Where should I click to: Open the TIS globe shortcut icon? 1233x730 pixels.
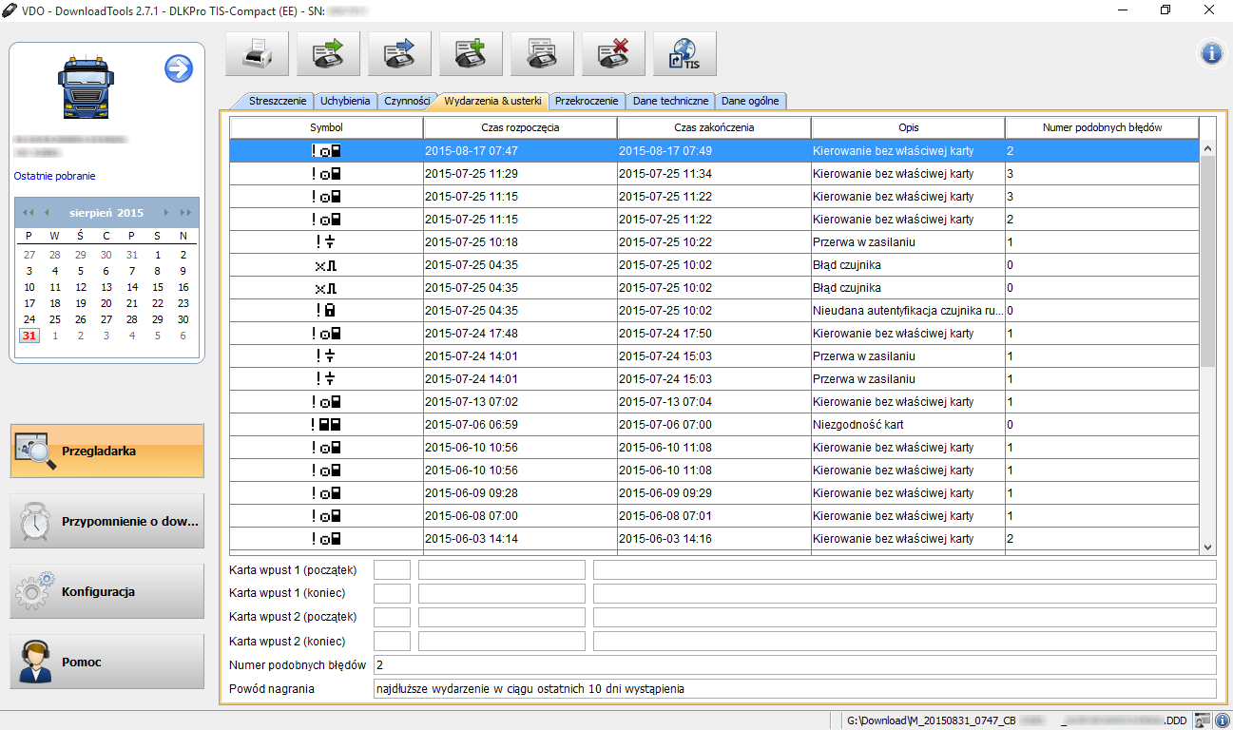click(x=684, y=54)
